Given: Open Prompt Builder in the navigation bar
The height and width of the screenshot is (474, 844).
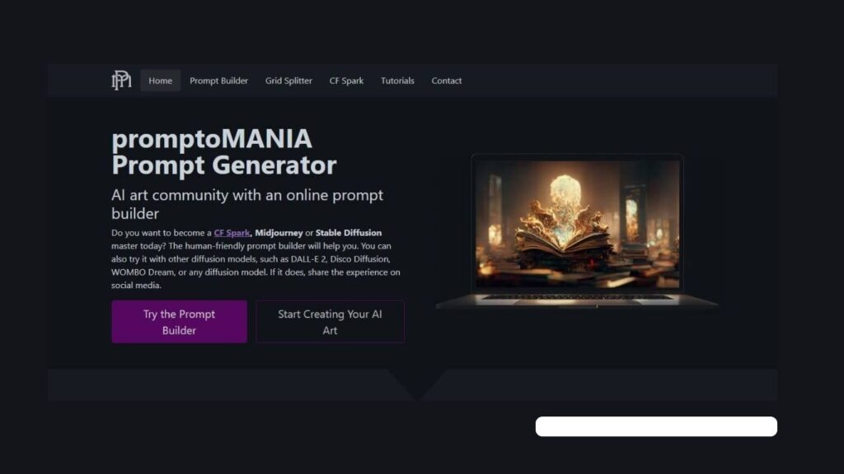Looking at the screenshot, I should pos(218,81).
